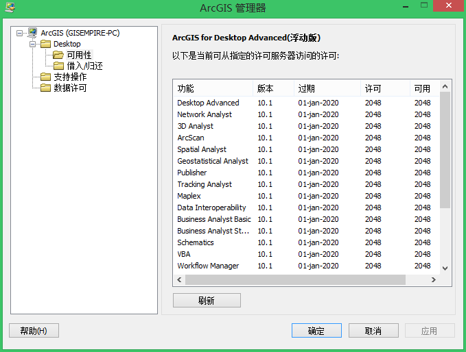Select the Schematics row
Image resolution: width=466 pixels, height=352 pixels.
pos(306,242)
